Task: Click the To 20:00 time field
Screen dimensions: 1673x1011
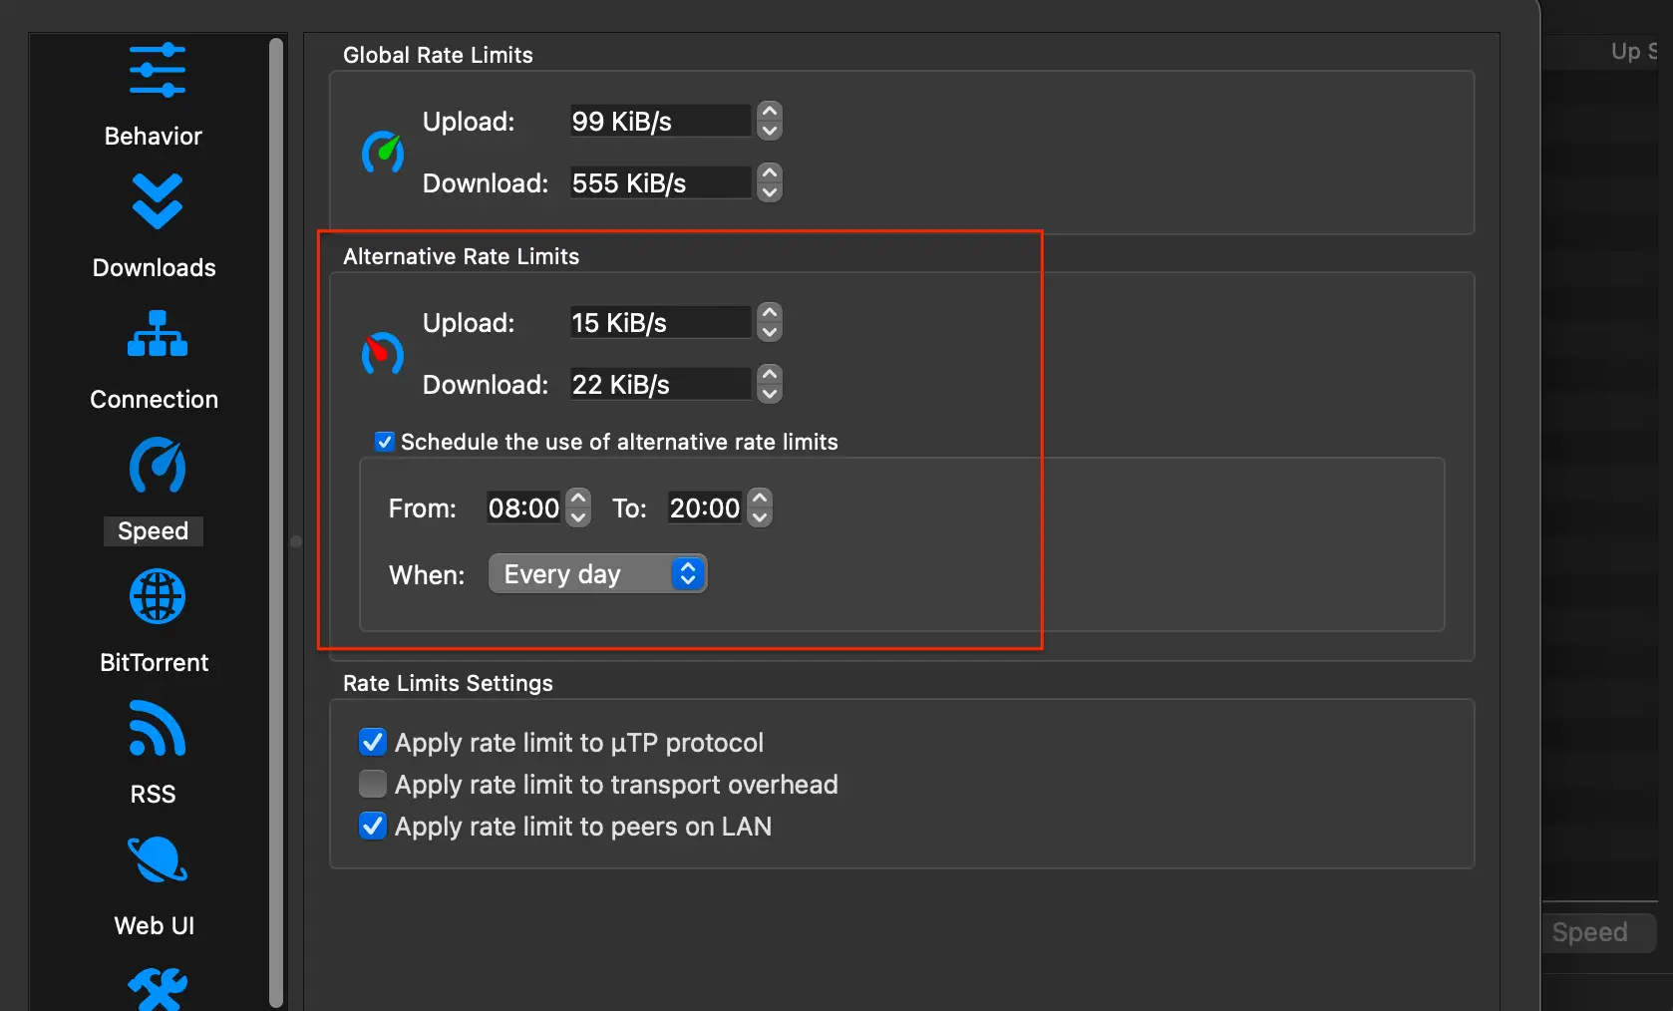Action: pyautogui.click(x=706, y=508)
